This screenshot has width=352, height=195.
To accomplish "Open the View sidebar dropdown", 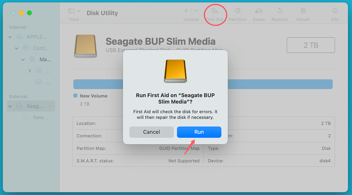I will 74,11.
